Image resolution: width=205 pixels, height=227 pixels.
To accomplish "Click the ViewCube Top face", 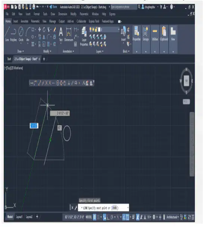I will point(186,81).
